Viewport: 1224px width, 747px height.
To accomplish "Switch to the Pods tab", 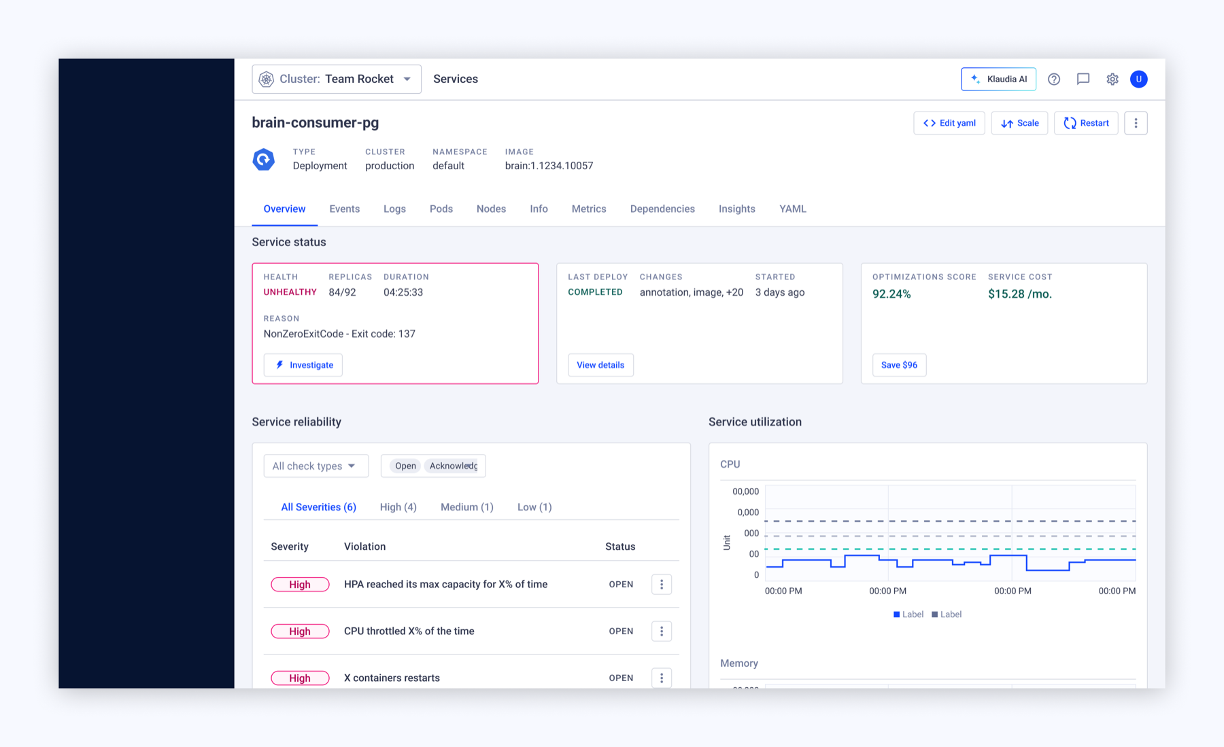I will (x=441, y=209).
